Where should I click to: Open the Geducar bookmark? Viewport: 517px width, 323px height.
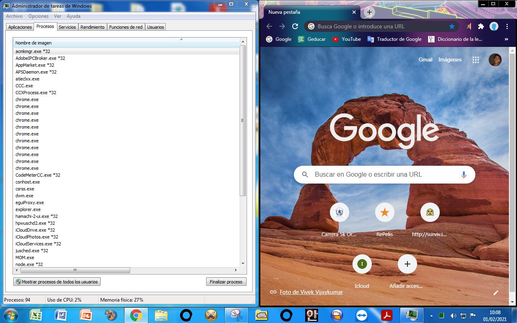pos(312,39)
